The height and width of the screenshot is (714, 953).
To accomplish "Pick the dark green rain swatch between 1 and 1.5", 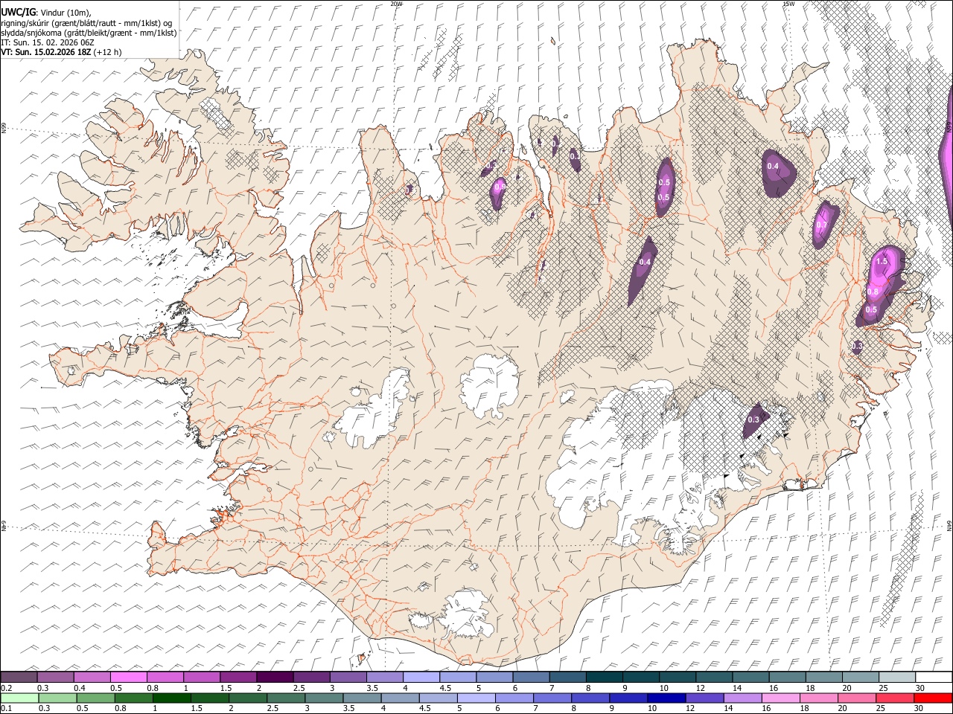I will coord(172,698).
